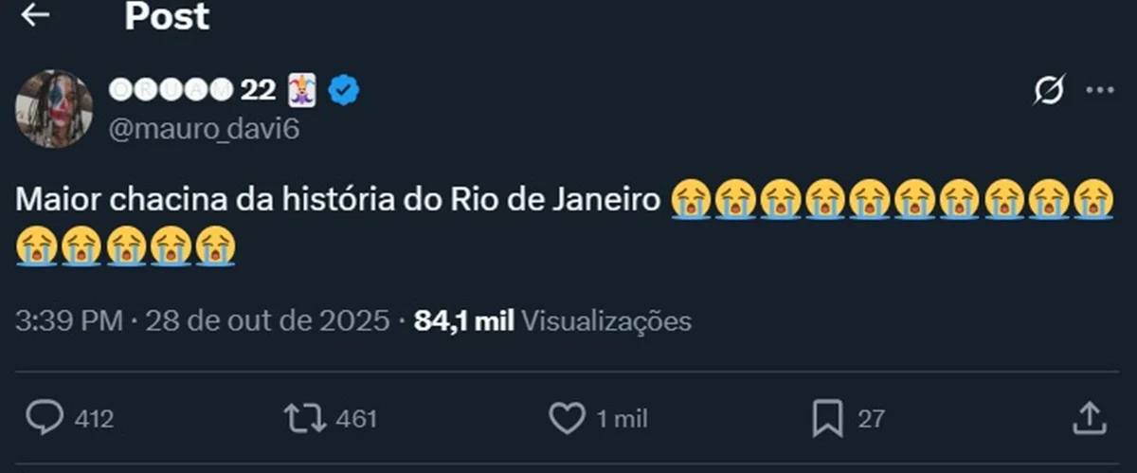Click the 412 replies count

(94, 419)
